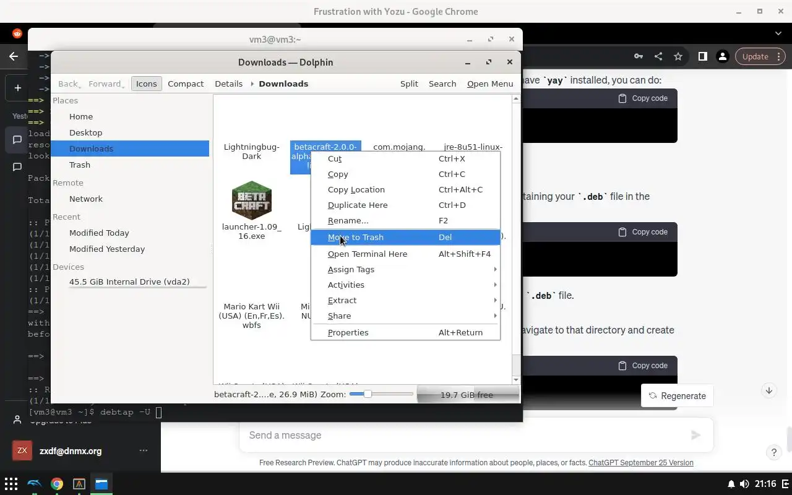Choose Duplicate Here in the context menu

coord(405,205)
